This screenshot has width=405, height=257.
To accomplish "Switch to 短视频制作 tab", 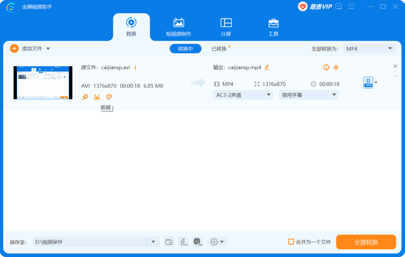I will 178,27.
